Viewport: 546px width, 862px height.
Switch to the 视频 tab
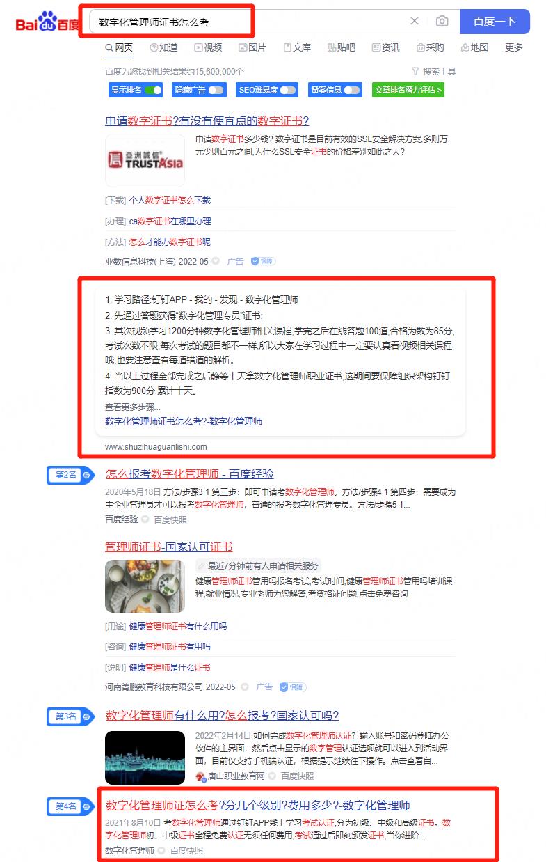tap(208, 47)
